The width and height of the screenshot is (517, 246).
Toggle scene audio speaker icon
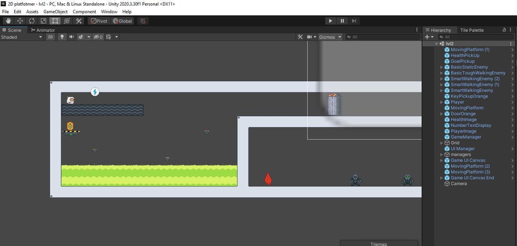click(71, 37)
